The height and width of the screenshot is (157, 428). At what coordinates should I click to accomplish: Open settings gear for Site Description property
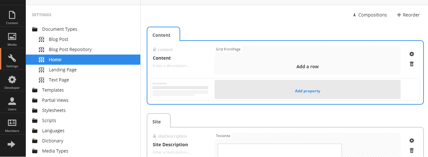point(412,141)
